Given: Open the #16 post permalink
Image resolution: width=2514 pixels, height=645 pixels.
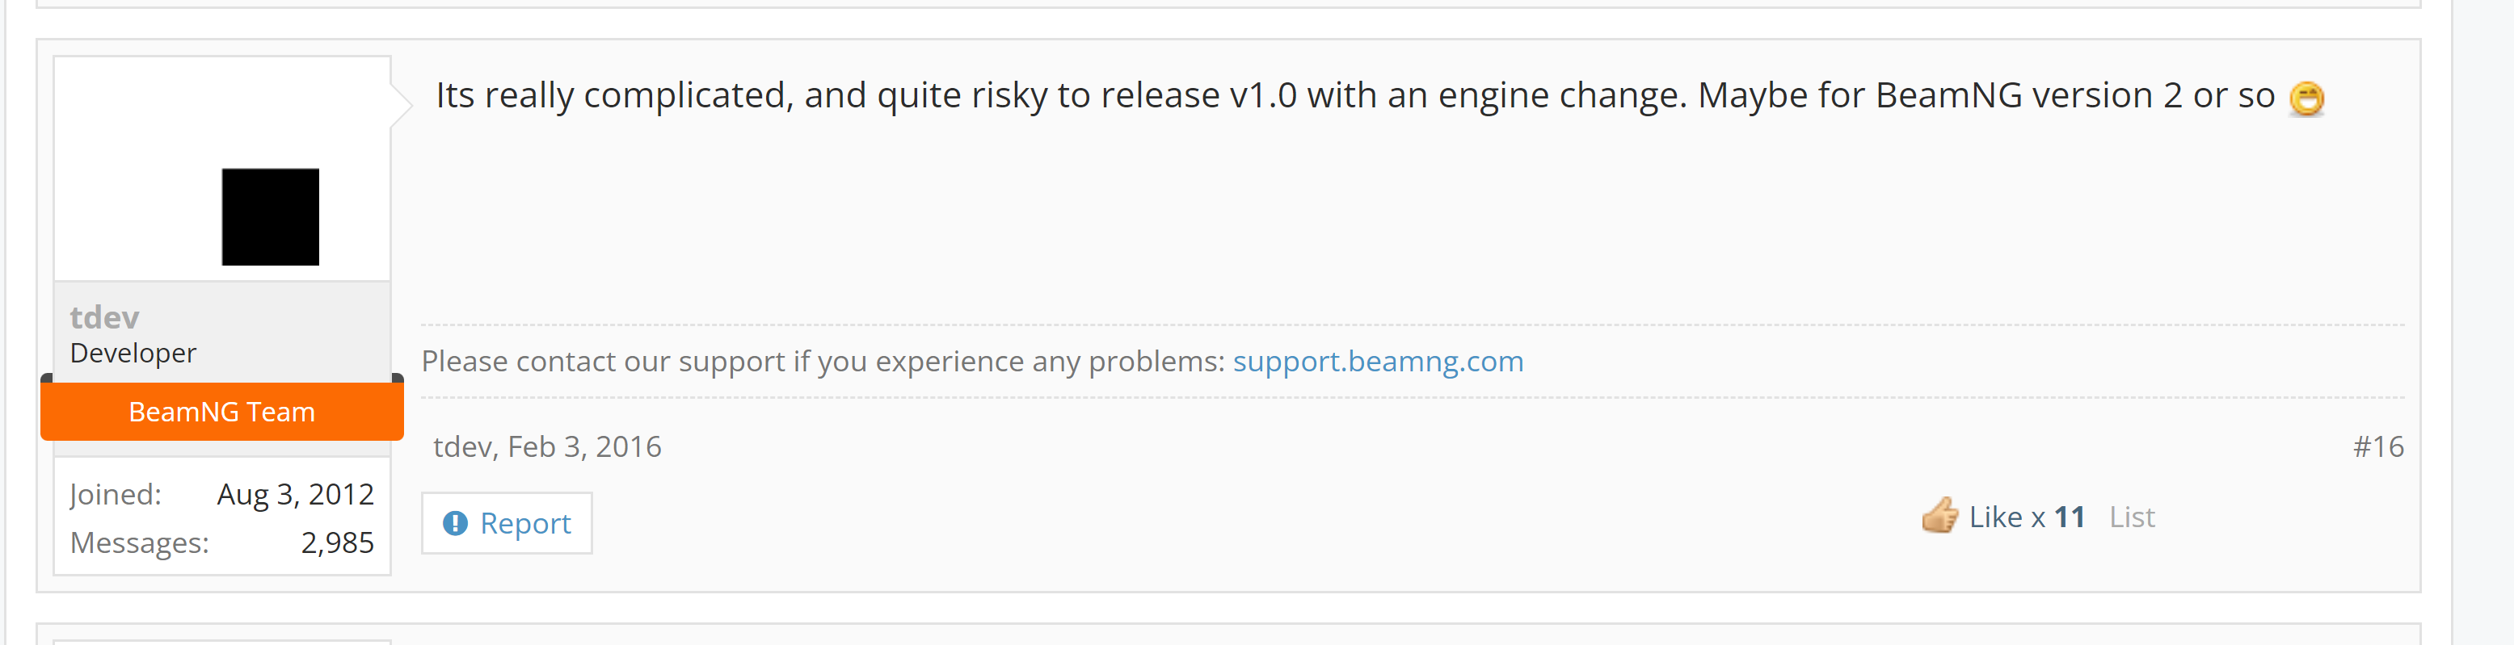Looking at the screenshot, I should 2377,446.
